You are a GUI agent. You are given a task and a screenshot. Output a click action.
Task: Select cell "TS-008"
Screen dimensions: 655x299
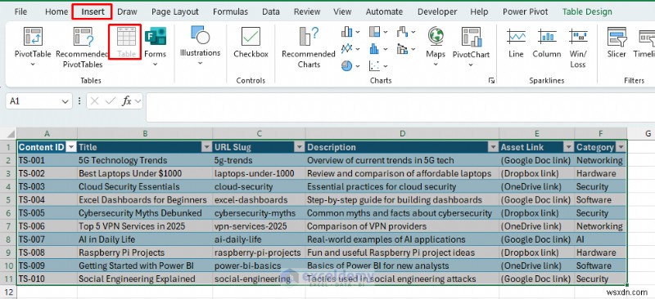point(47,252)
